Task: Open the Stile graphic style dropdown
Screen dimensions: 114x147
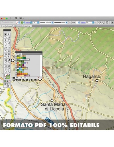Action: coord(79,22)
